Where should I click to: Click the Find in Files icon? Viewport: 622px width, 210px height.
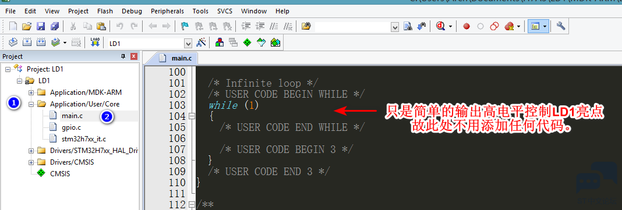[x=306, y=27]
